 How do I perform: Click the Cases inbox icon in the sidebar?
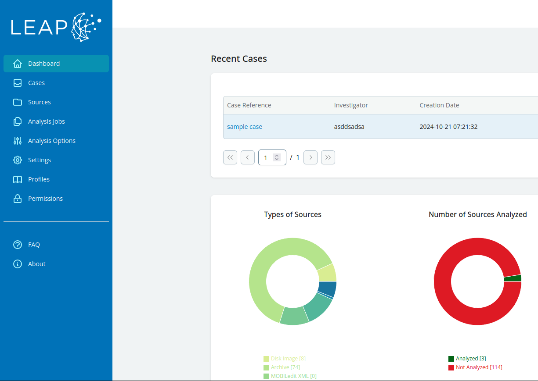pos(18,82)
